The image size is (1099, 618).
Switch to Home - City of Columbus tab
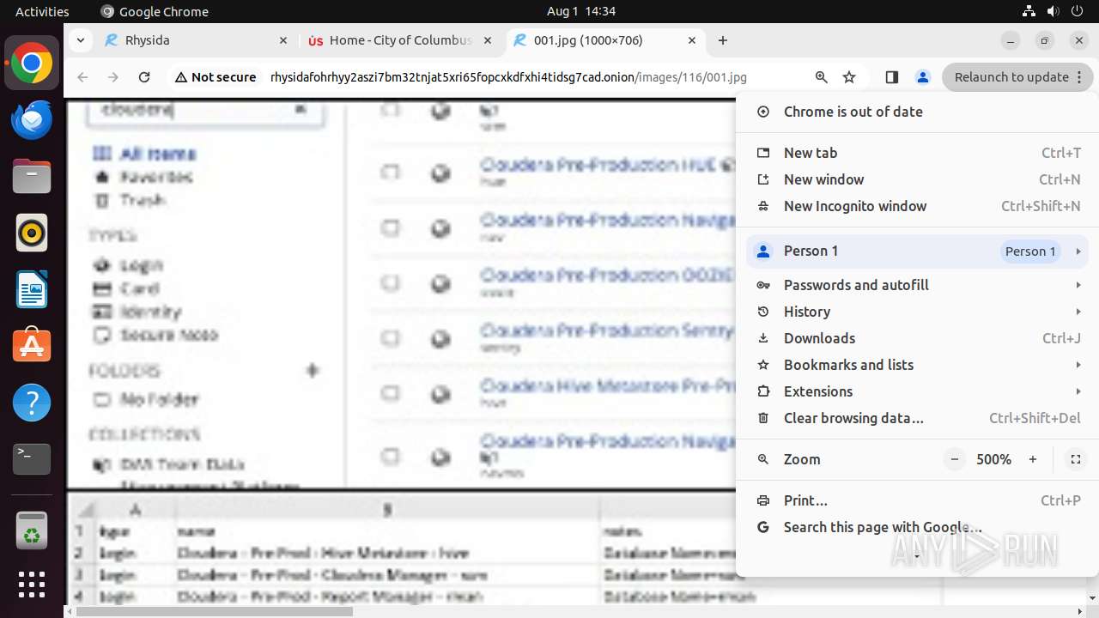coord(400,40)
